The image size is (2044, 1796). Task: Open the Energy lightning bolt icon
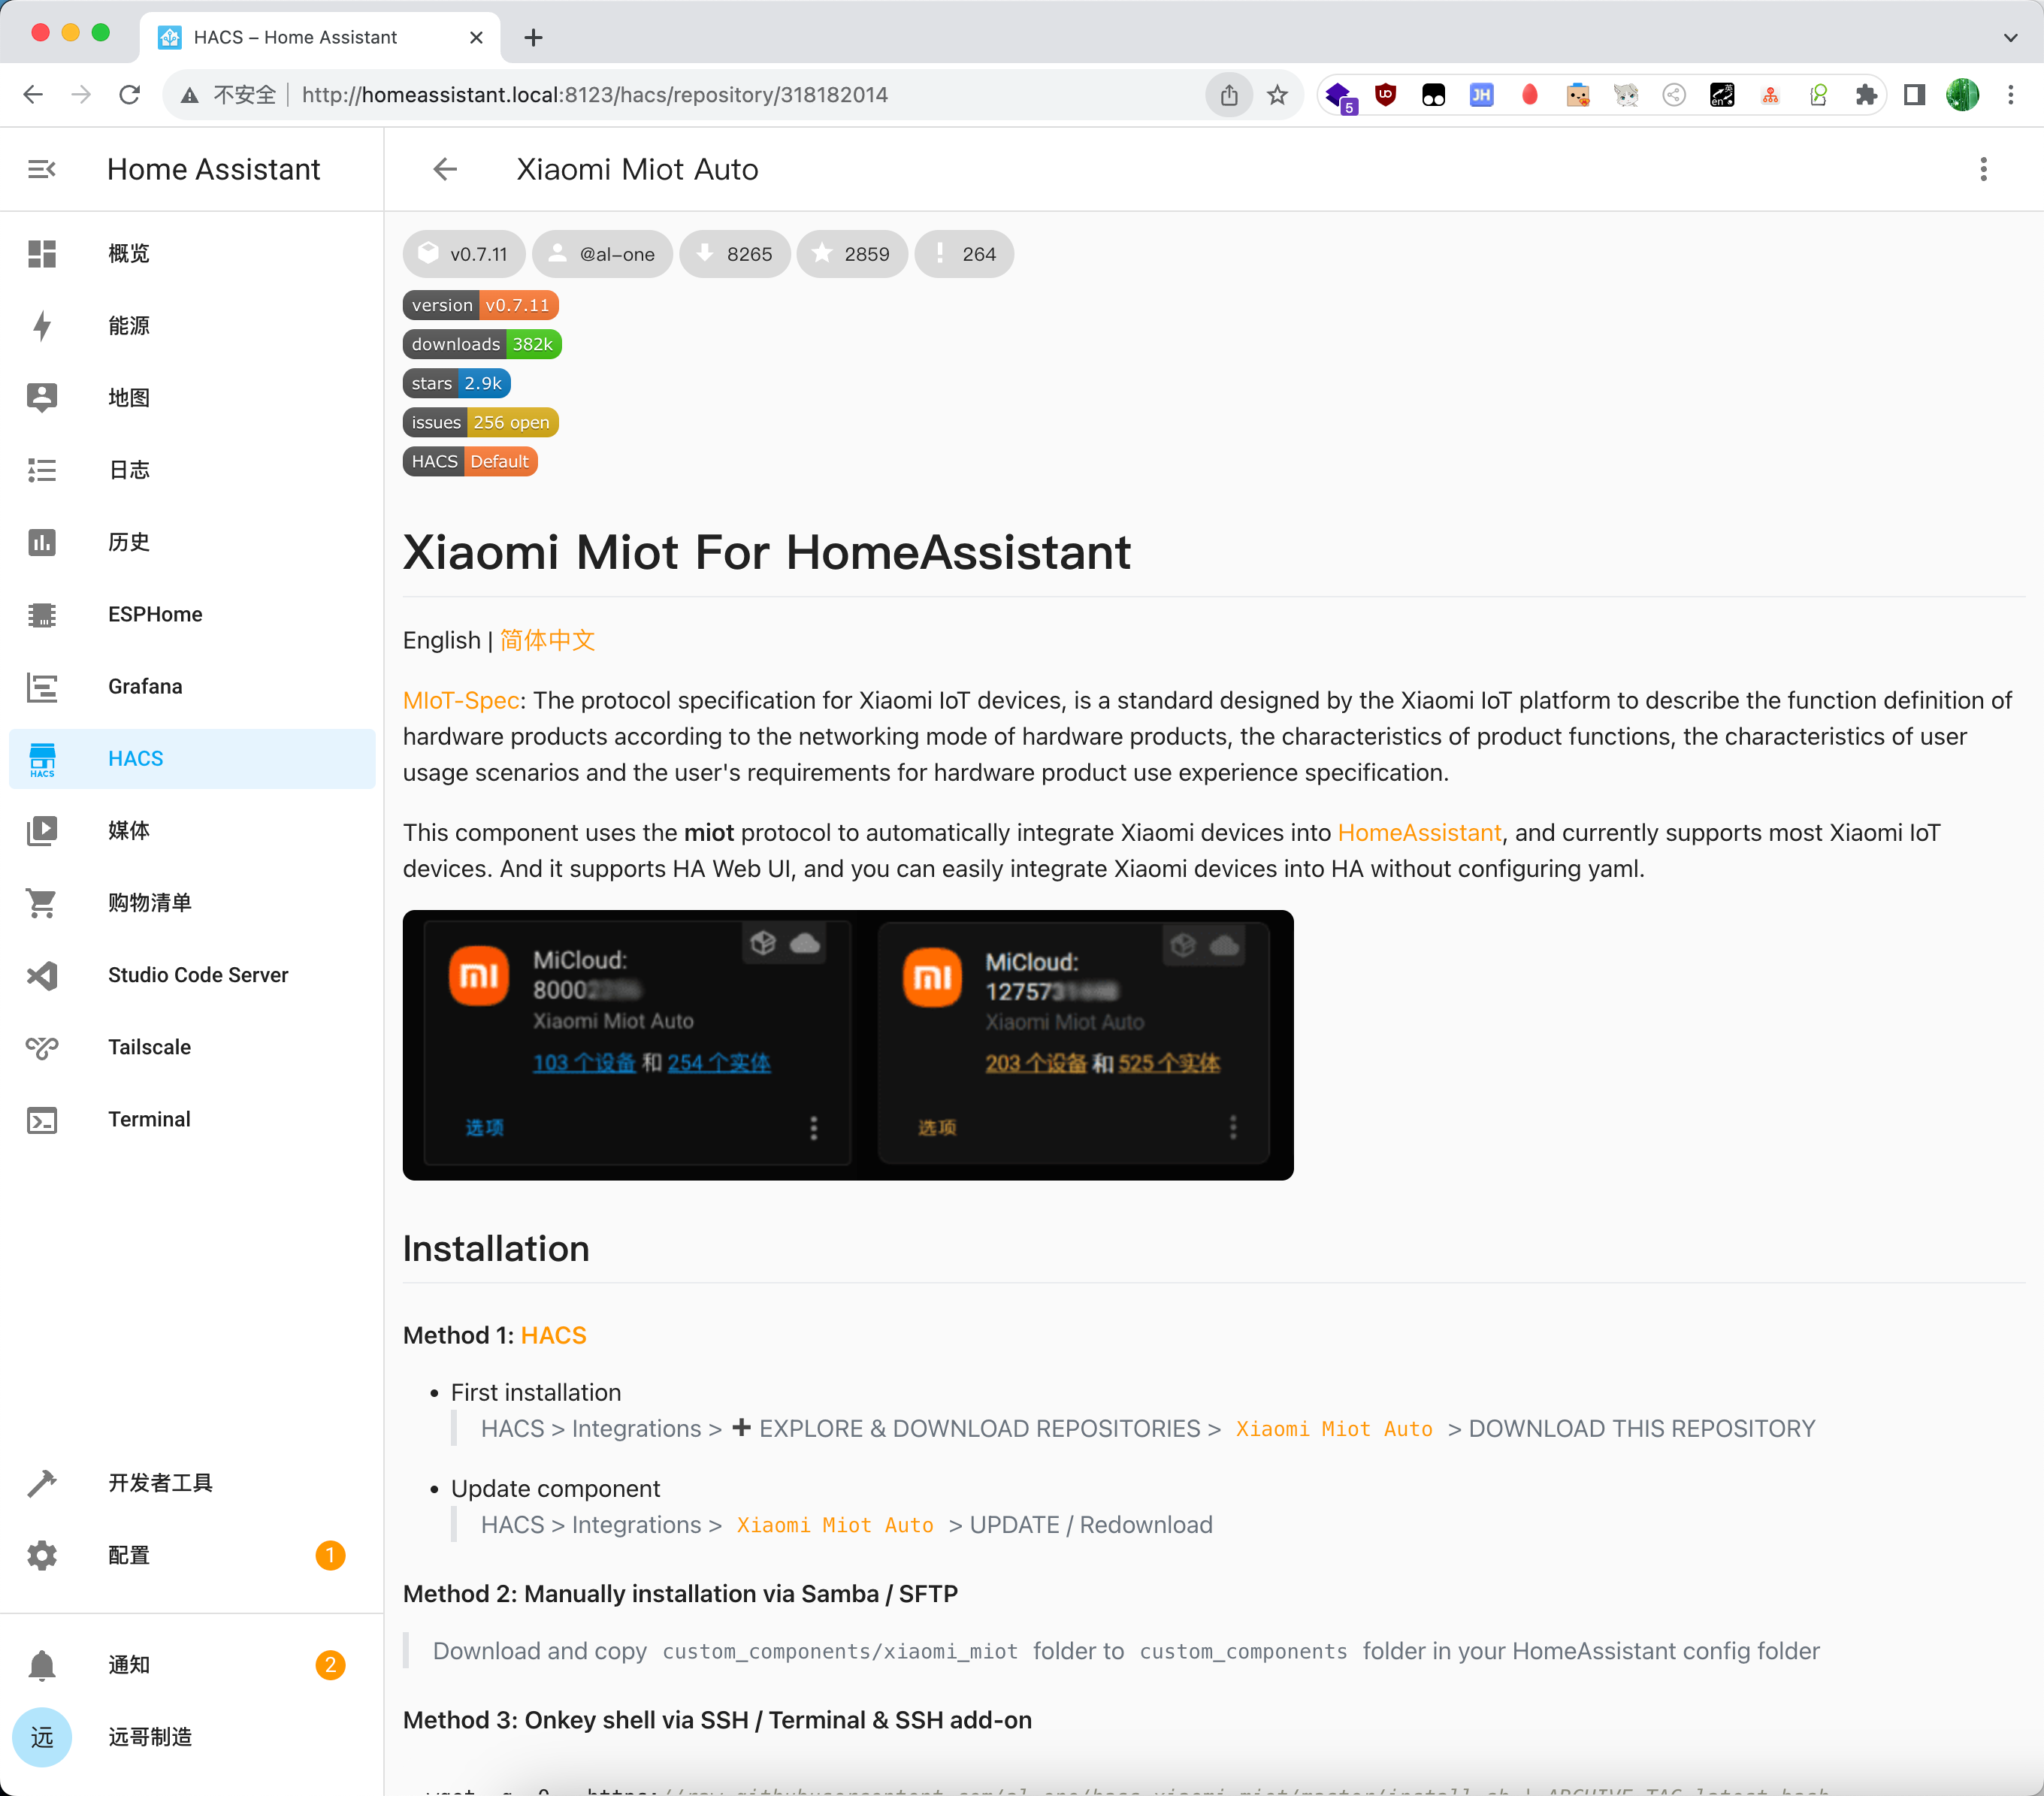tap(42, 326)
